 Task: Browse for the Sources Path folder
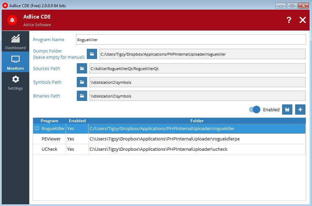click(82, 68)
